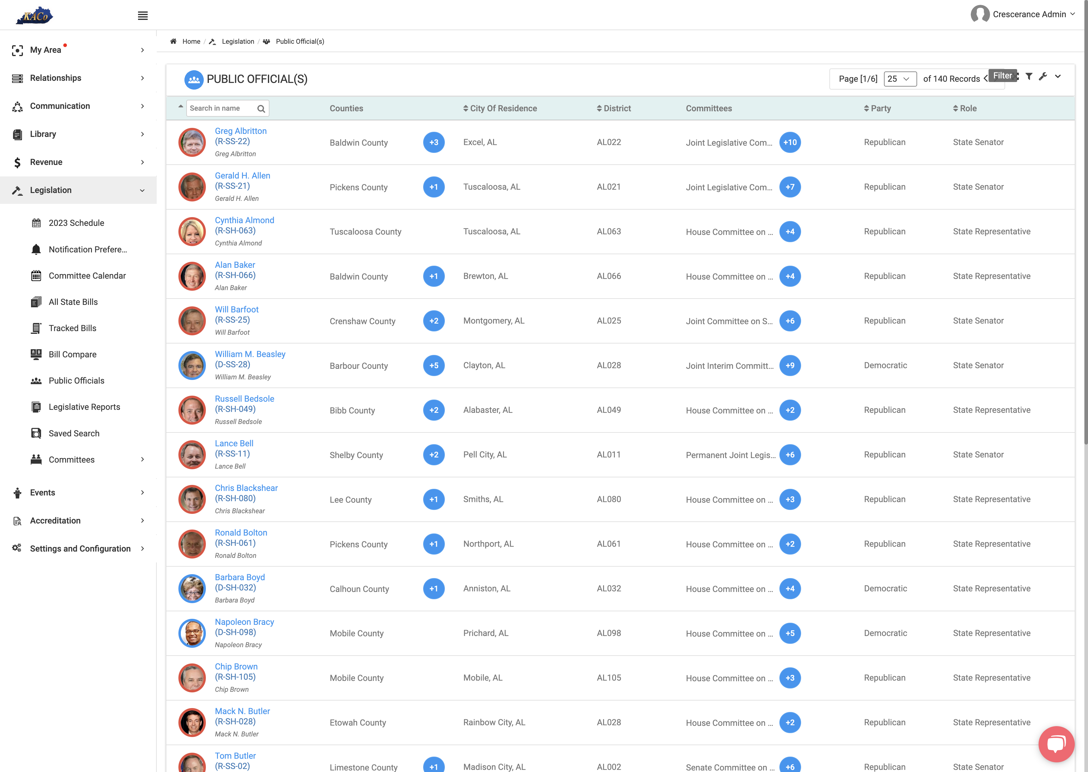Show William M. Beasley's +5 counties badge

434,365
